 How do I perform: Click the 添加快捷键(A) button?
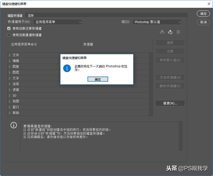(x=170, y=77)
